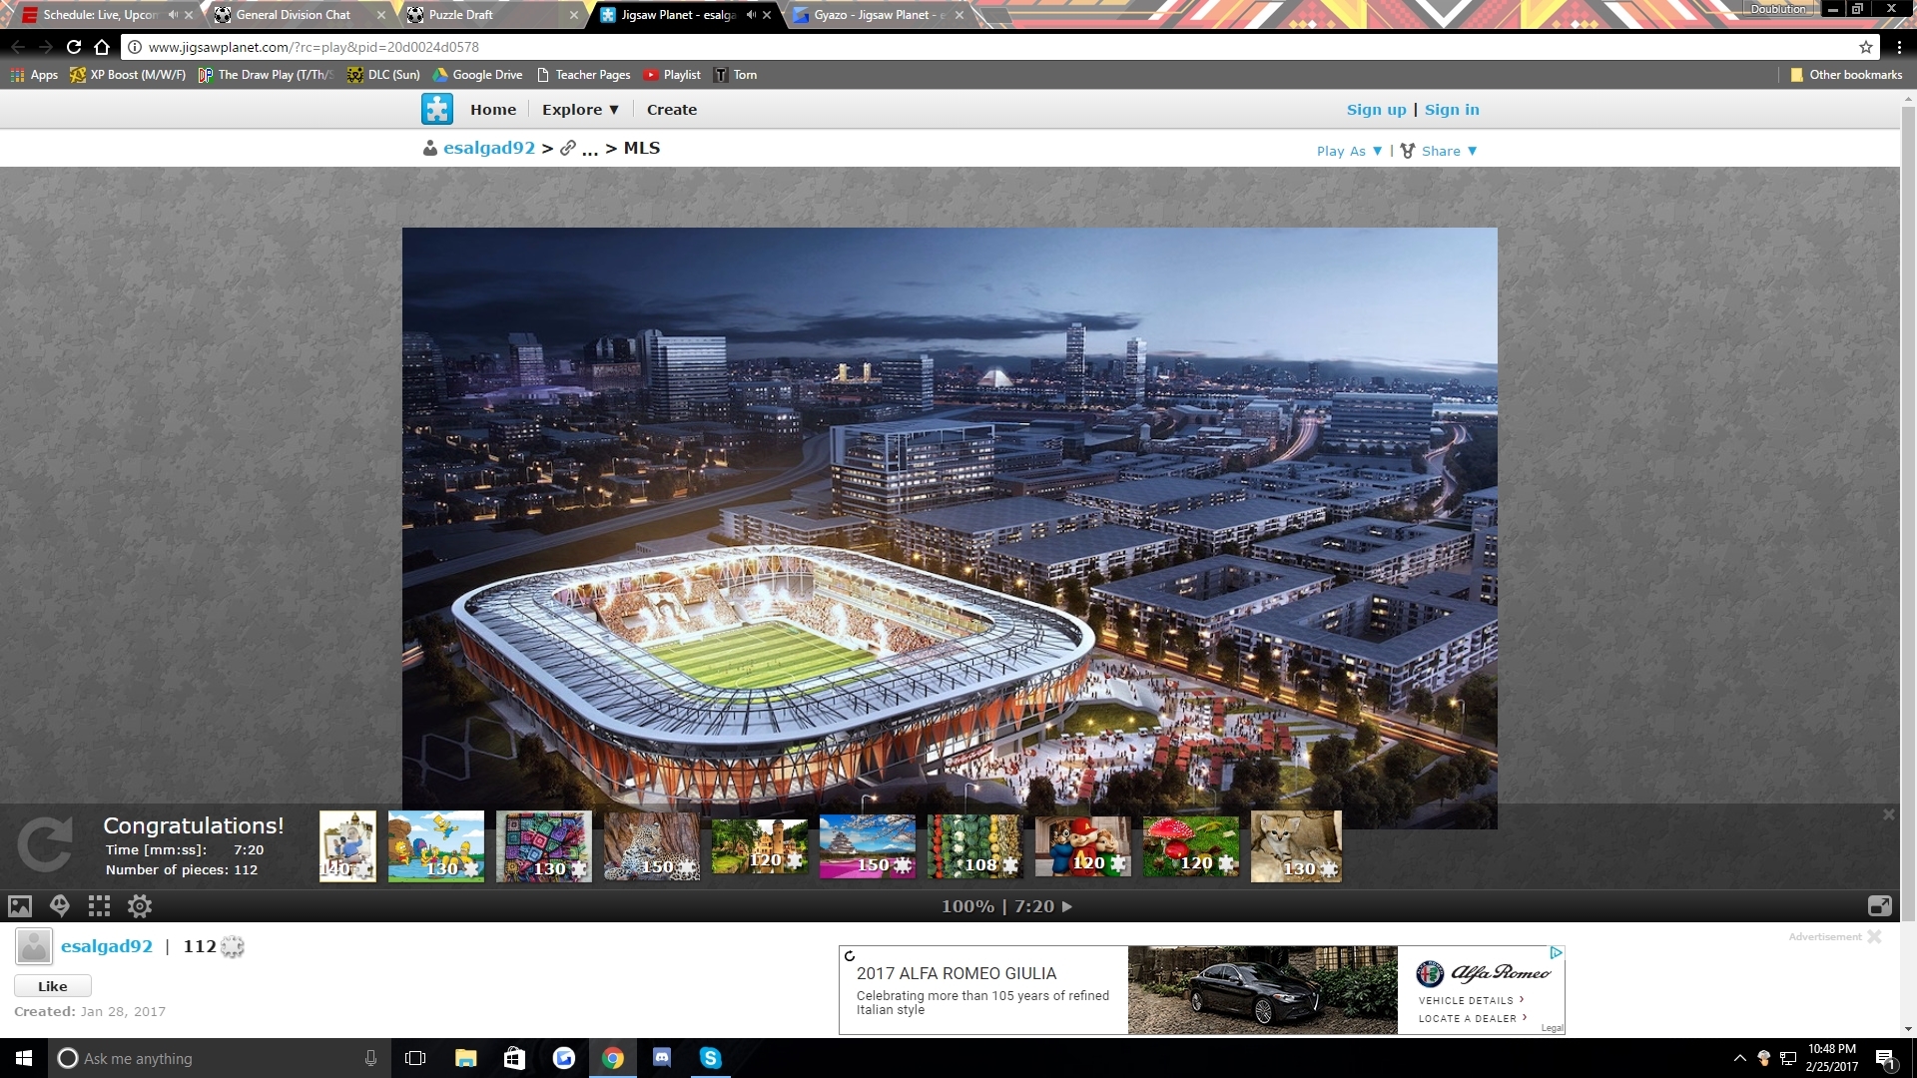Open the puzzle settings gear icon
1917x1078 pixels.
pos(140,906)
